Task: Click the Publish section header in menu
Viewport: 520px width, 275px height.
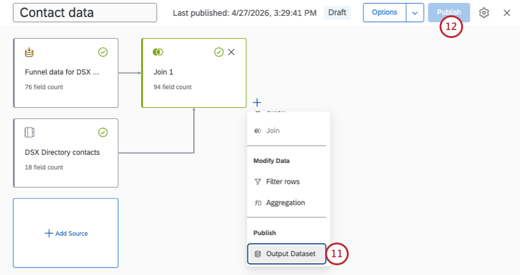Action: [x=265, y=233]
